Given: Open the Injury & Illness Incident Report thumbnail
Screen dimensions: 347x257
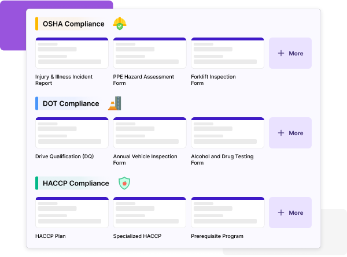Looking at the screenshot, I should coord(72,53).
